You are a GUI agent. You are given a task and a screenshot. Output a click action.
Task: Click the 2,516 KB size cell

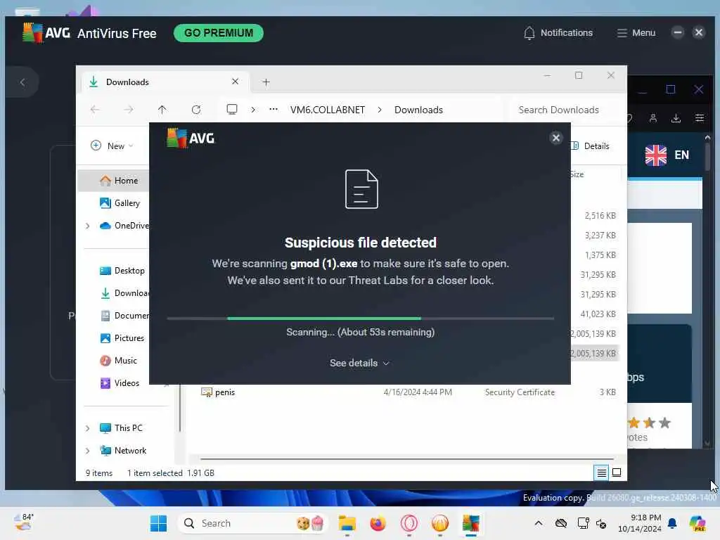coord(600,215)
